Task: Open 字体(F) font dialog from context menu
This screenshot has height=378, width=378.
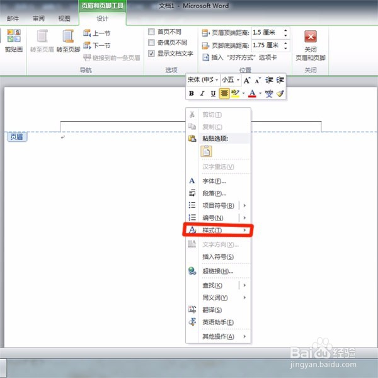Action: (218, 181)
